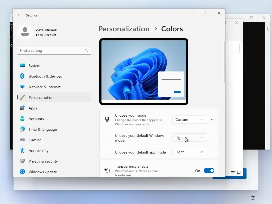This screenshot has height=204, width=272.
Task: Open the default Windows mode dropdown
Action: click(x=189, y=138)
